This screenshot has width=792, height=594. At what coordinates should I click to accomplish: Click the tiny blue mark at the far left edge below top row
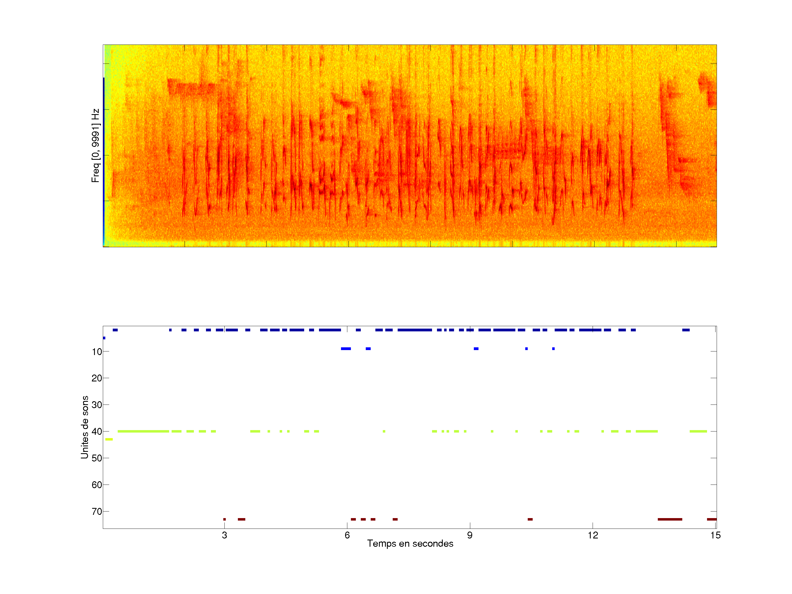tap(104, 338)
